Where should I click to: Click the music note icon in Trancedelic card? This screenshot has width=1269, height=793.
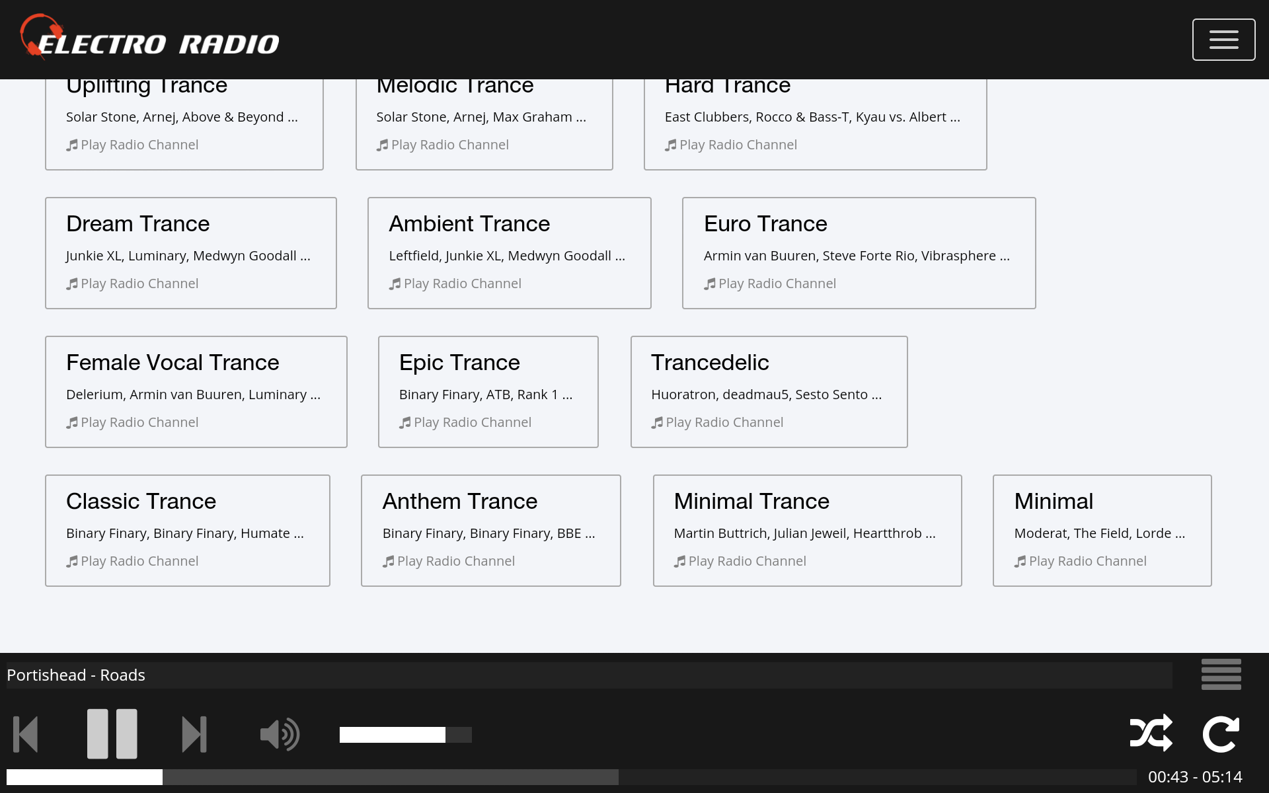coord(657,422)
